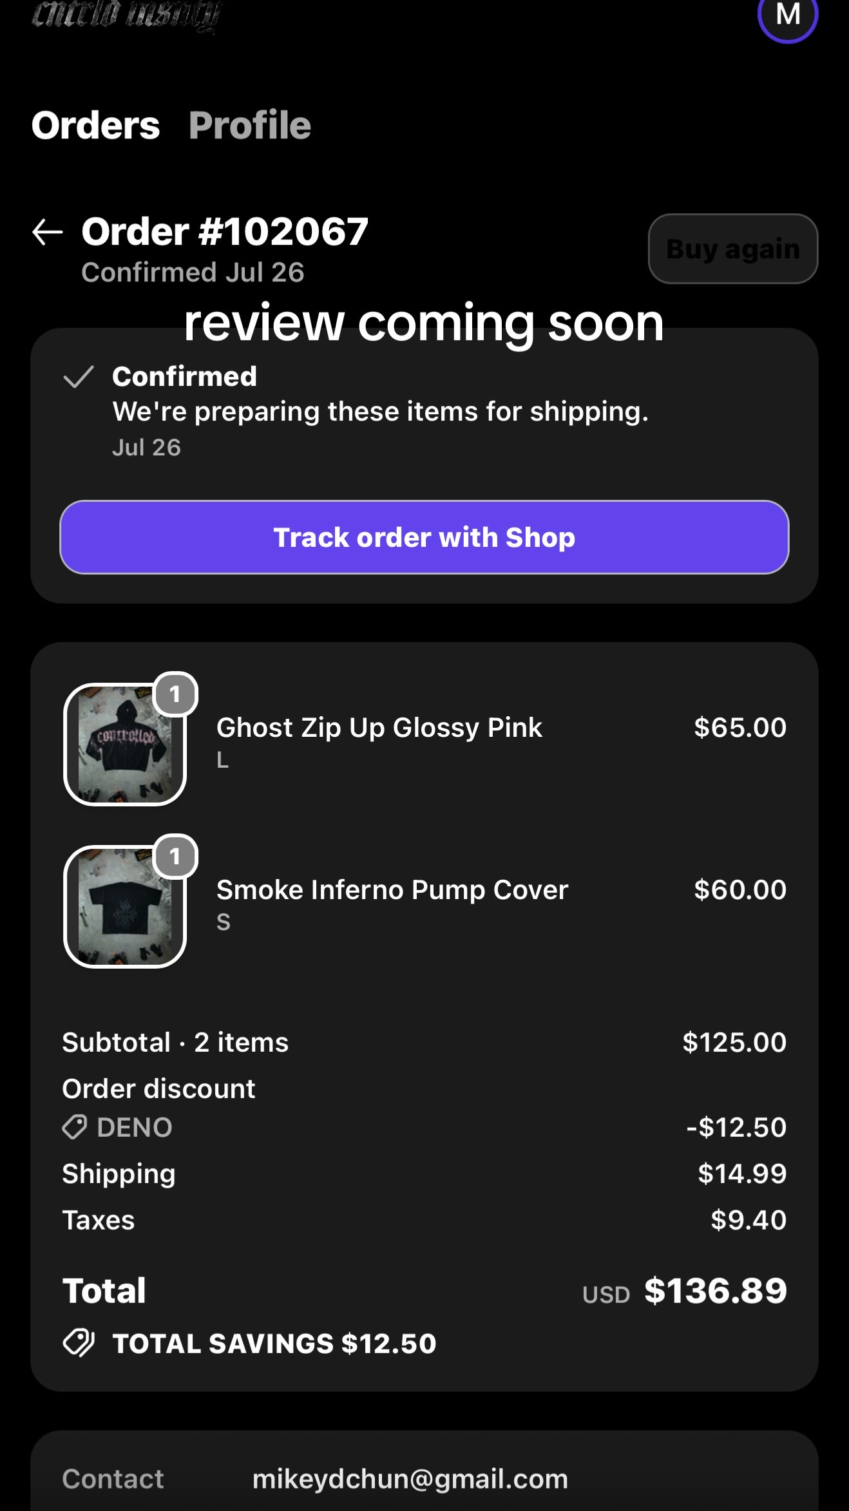Tap the total savings tag icon
849x1511 pixels.
(79, 1344)
